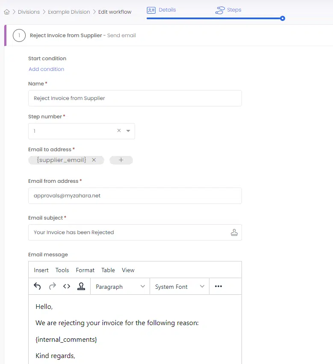Click the Steps path icon
333x364 pixels.
[220, 10]
